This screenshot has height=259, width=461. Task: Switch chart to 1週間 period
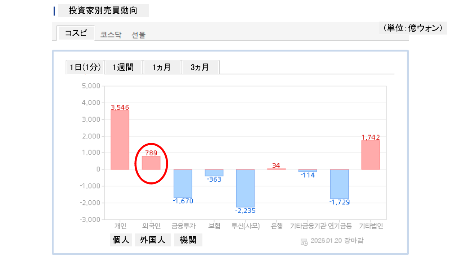[123, 67]
